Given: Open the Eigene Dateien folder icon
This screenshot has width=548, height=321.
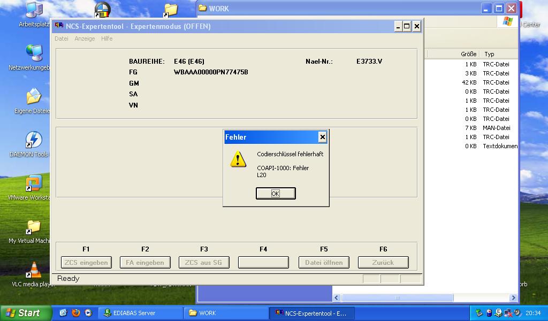Looking at the screenshot, I should tap(33, 97).
